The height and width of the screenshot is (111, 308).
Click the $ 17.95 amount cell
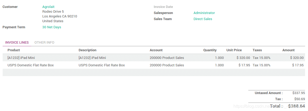pos(298,65)
